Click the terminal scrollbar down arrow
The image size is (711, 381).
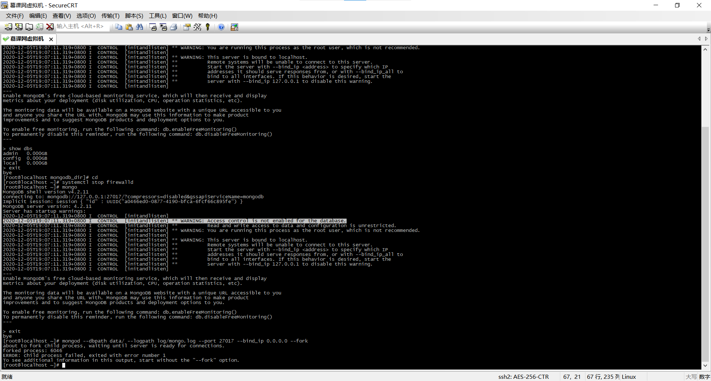coord(705,365)
